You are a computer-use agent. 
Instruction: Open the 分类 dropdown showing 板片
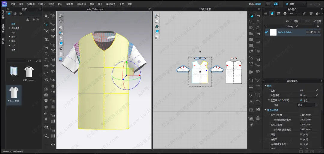pos(307,105)
